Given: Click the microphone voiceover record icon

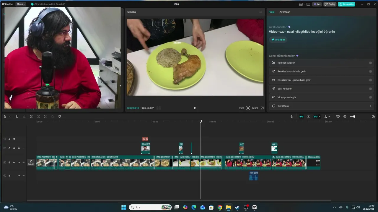Looking at the screenshot, I should [x=292, y=117].
